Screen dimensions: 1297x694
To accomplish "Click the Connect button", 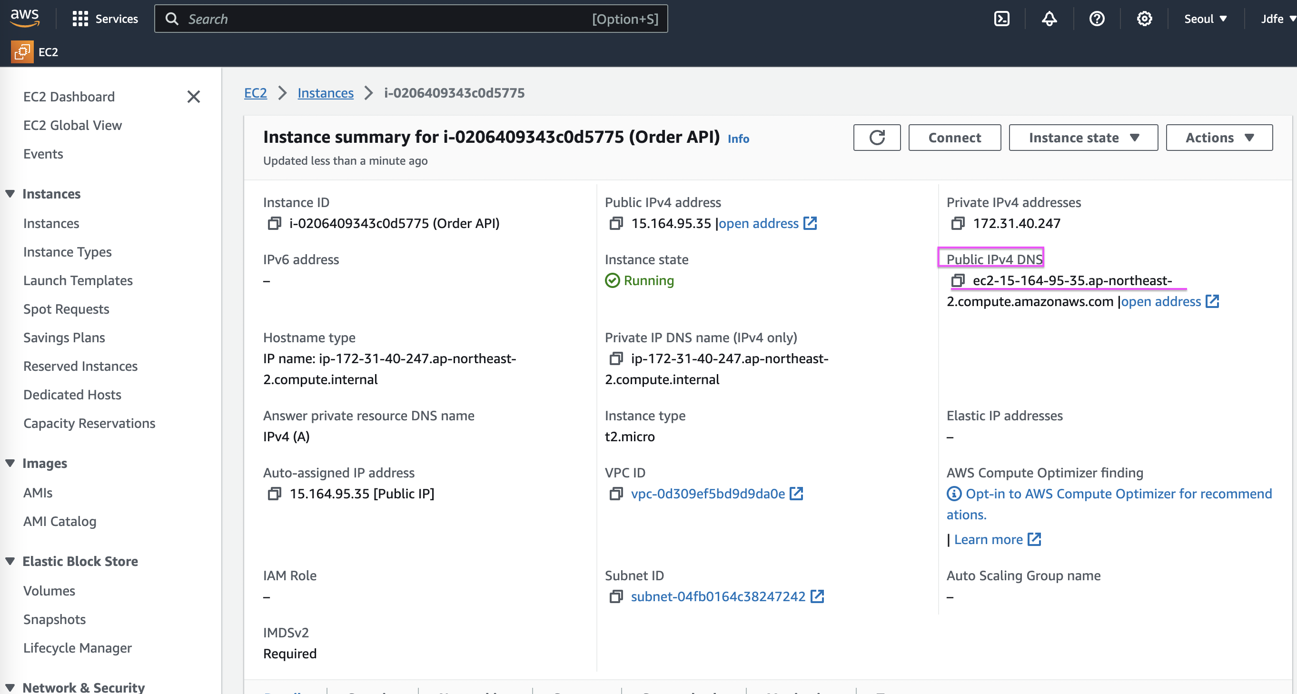I will coord(954,138).
